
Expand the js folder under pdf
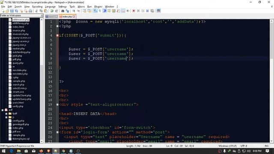(6, 117)
